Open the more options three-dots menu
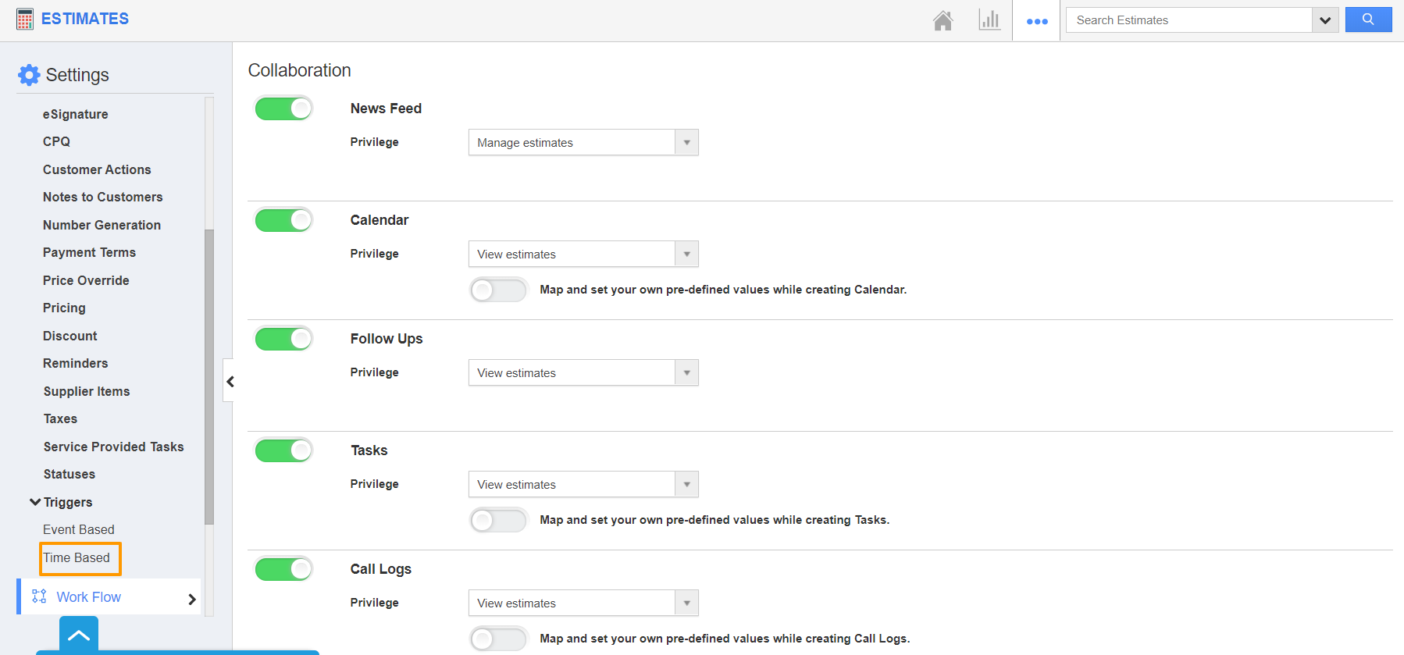Viewport: 1404px width, 655px height. pyautogui.click(x=1037, y=21)
